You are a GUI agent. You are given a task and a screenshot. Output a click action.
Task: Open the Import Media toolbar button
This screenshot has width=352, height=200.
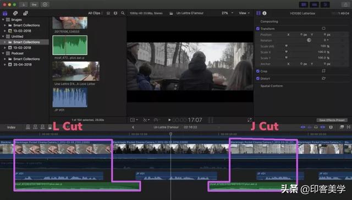point(24,4)
